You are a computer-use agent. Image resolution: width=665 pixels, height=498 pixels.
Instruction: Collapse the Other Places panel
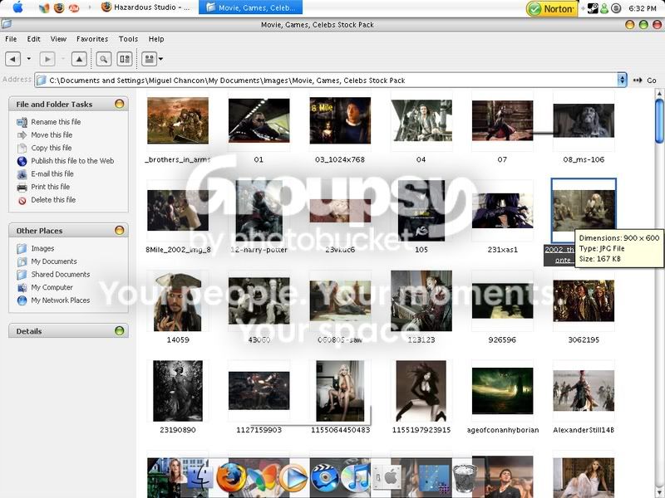click(x=120, y=231)
